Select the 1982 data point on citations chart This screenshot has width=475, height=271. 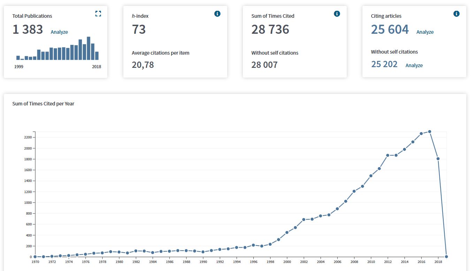click(x=136, y=251)
